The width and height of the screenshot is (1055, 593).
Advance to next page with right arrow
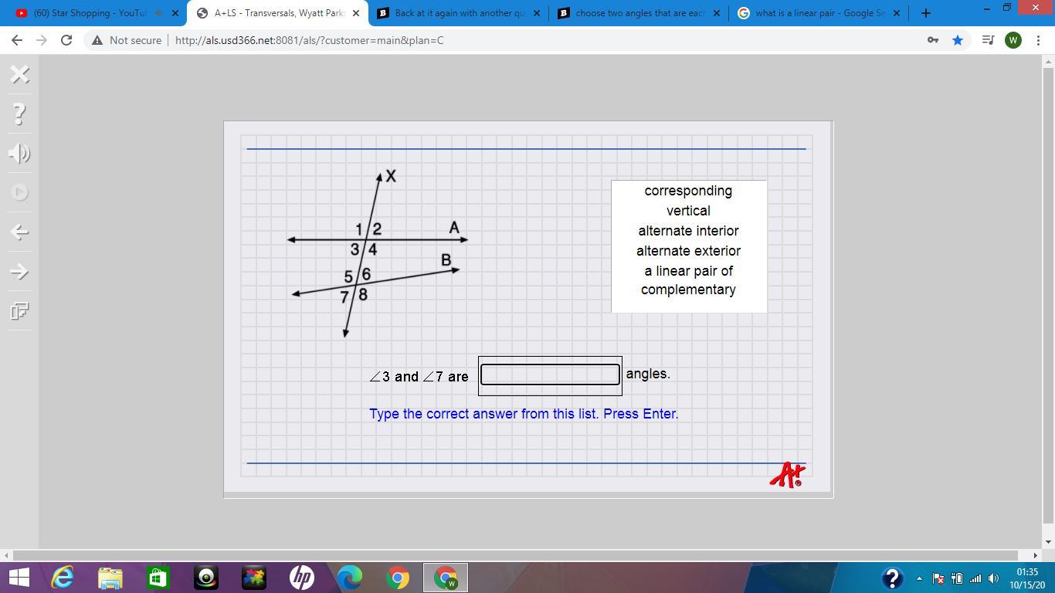pos(20,271)
